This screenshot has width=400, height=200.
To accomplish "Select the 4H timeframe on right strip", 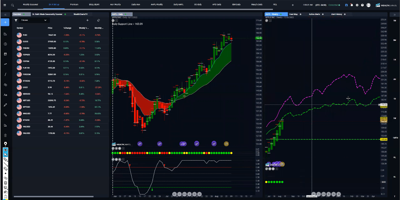I will point(394,79).
